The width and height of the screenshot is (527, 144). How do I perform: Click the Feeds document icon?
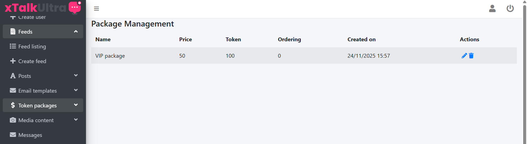tap(13, 31)
